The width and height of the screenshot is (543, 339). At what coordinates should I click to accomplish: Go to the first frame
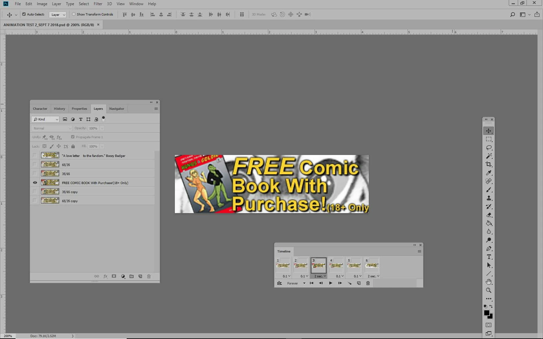coord(312,283)
